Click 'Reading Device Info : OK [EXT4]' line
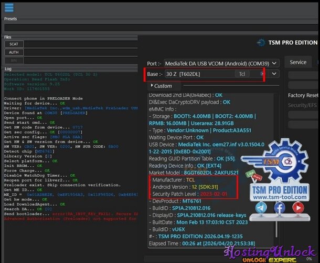 [x=185, y=166]
